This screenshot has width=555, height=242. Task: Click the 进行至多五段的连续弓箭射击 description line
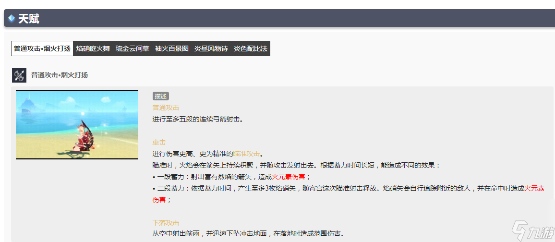click(198, 119)
